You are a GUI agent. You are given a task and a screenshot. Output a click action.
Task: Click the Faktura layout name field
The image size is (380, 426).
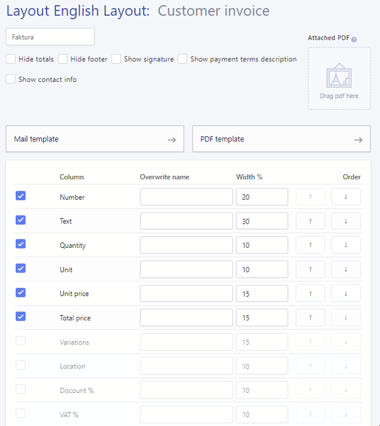pyautogui.click(x=50, y=37)
